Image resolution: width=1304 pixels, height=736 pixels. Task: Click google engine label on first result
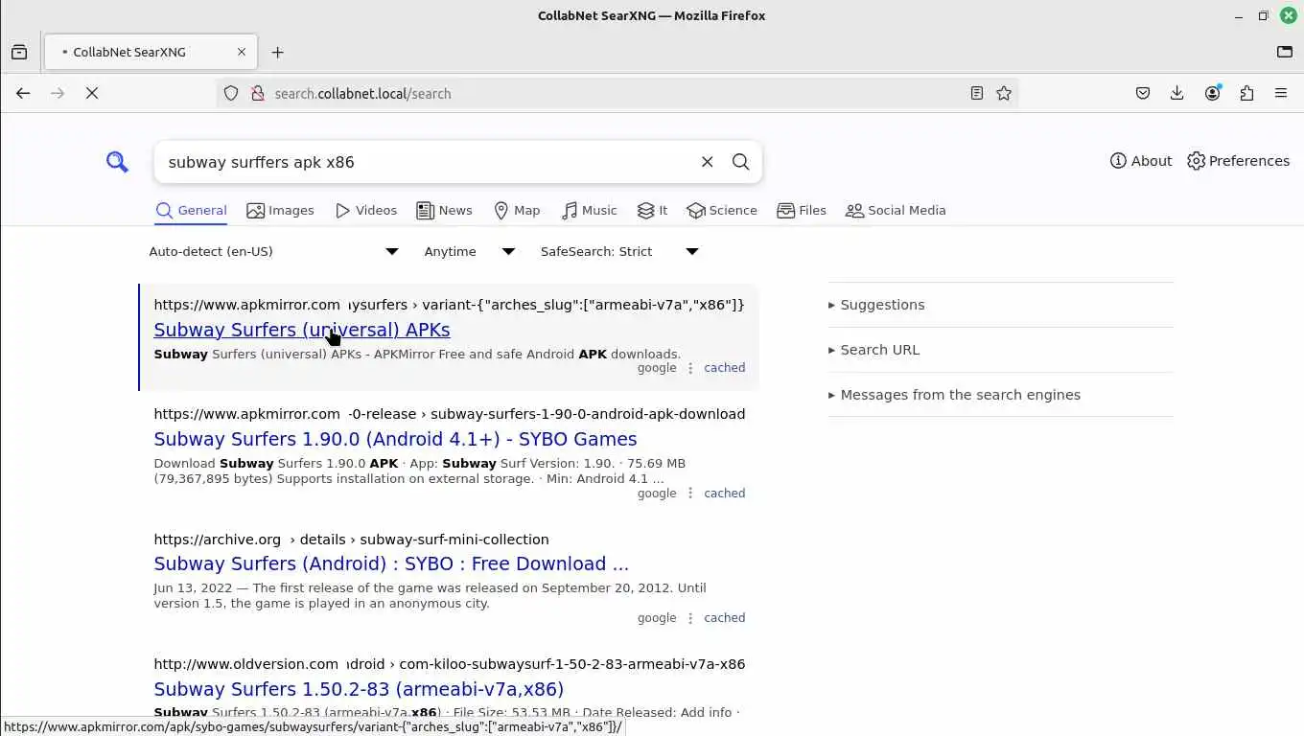pyautogui.click(x=657, y=368)
